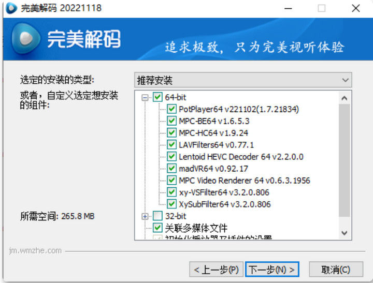The height and width of the screenshot is (283, 373).
Task: Click the 取消(C) cancel button
Action: pyautogui.click(x=336, y=270)
